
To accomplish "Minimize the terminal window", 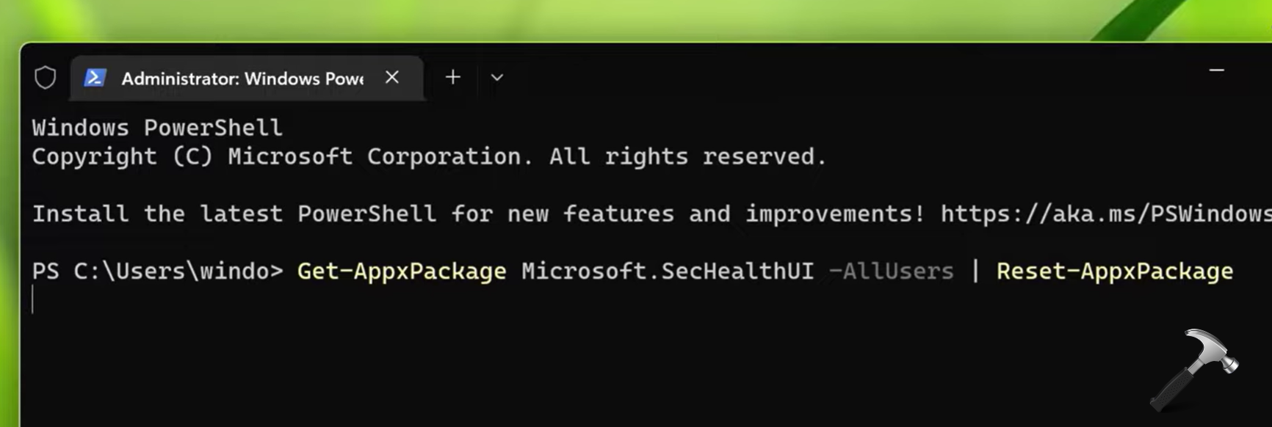I will [x=1216, y=70].
